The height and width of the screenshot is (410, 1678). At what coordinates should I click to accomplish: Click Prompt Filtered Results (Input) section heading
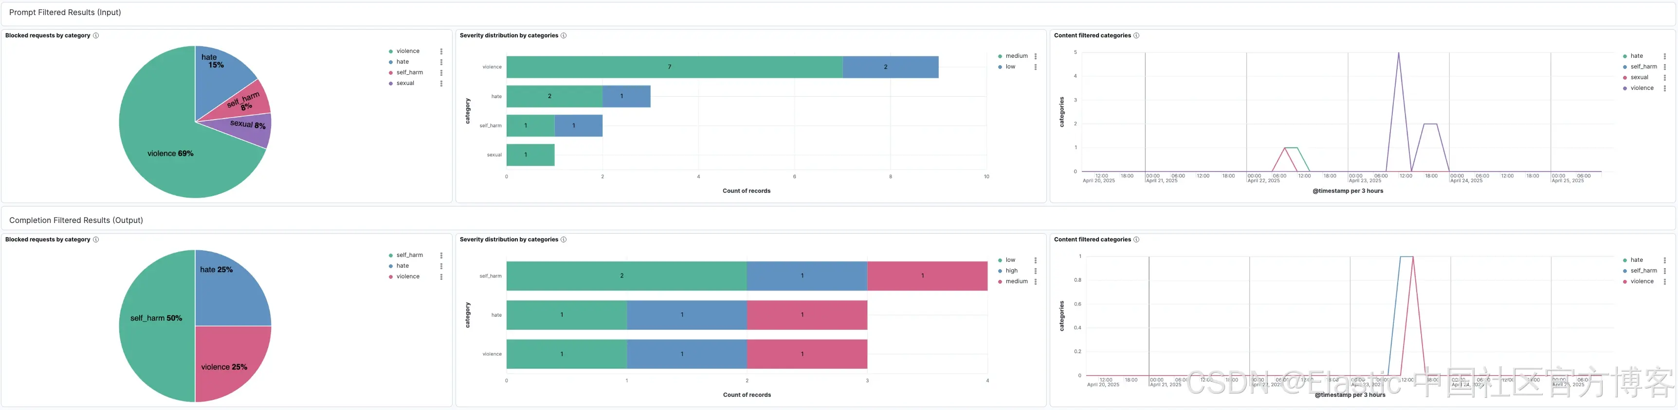pyautogui.click(x=65, y=12)
